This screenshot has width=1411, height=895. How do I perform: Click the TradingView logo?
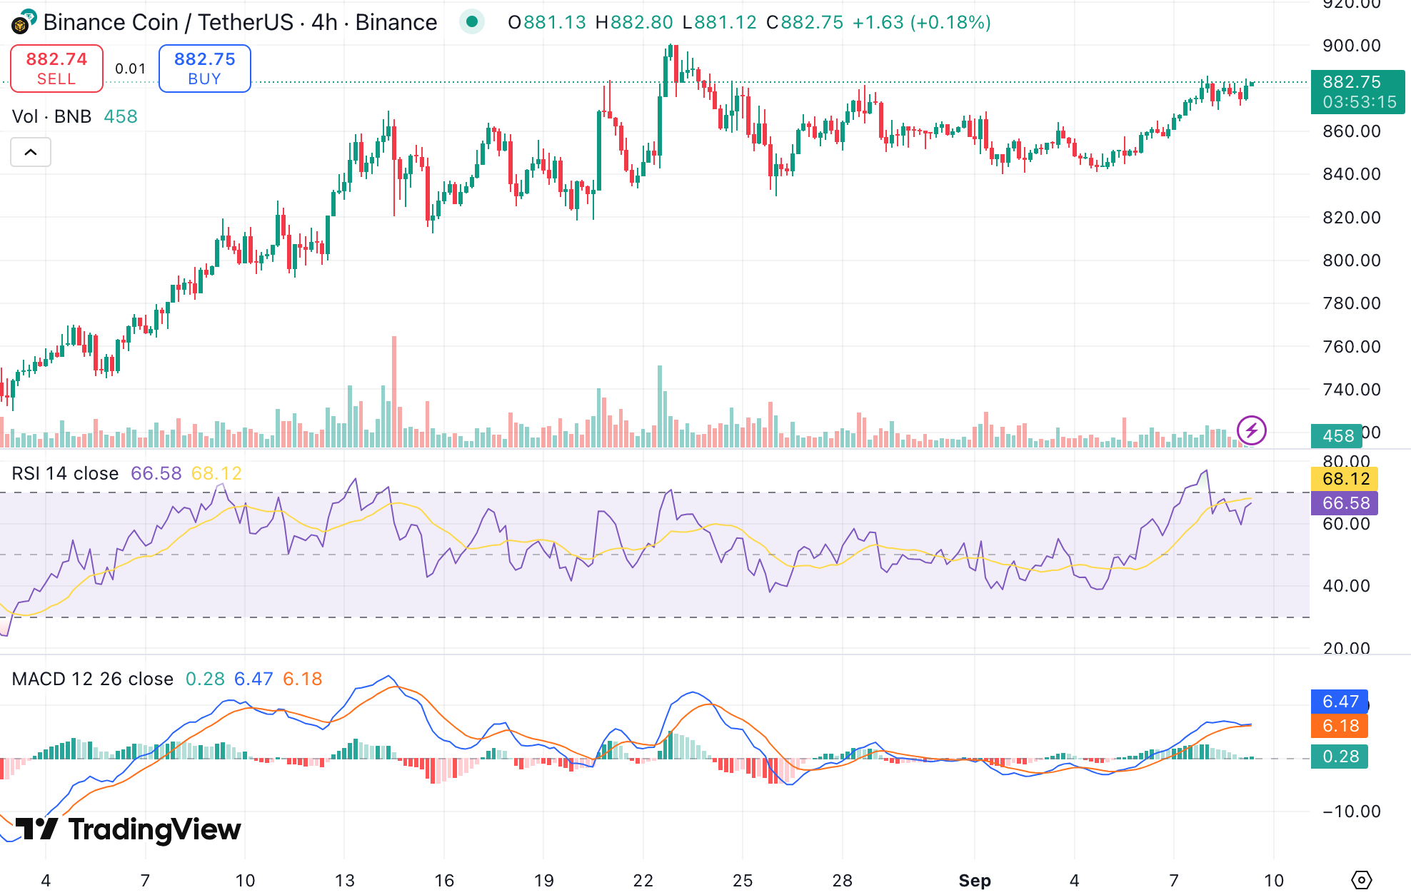[129, 829]
